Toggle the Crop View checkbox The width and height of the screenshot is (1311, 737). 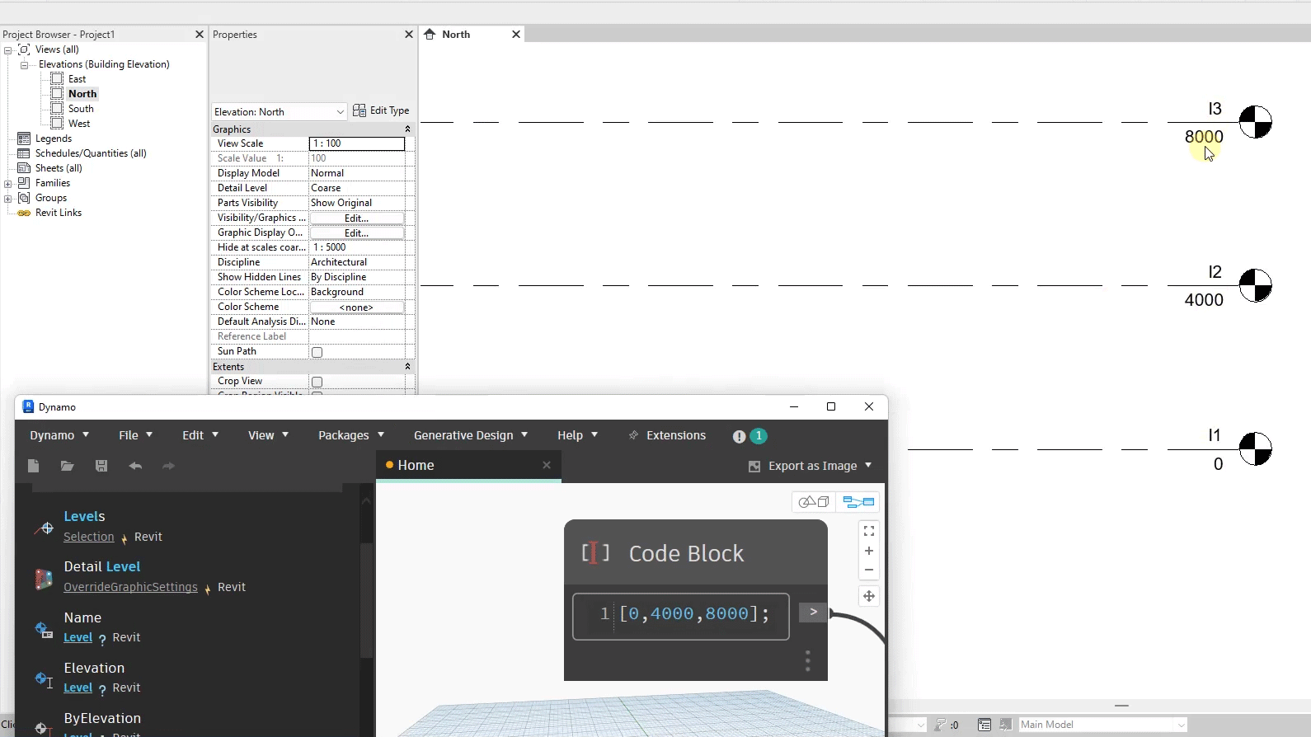[317, 382]
